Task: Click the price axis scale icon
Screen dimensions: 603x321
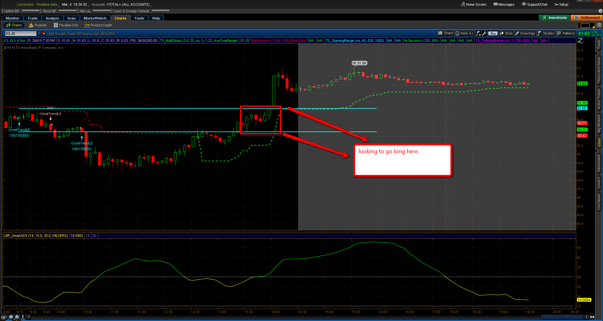Action: tap(580, 41)
